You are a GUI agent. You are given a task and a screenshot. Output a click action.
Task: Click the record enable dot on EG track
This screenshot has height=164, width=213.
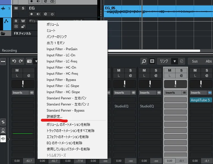[32, 14]
